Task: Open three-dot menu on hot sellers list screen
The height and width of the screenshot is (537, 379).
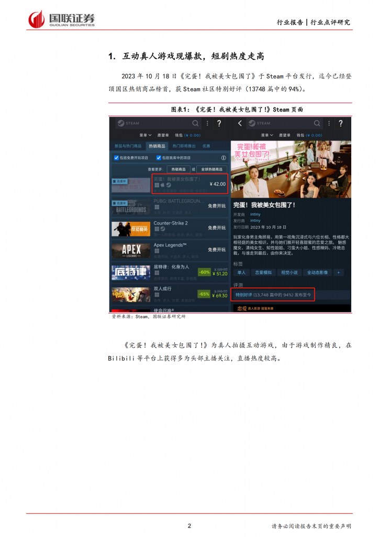Action: [207, 123]
